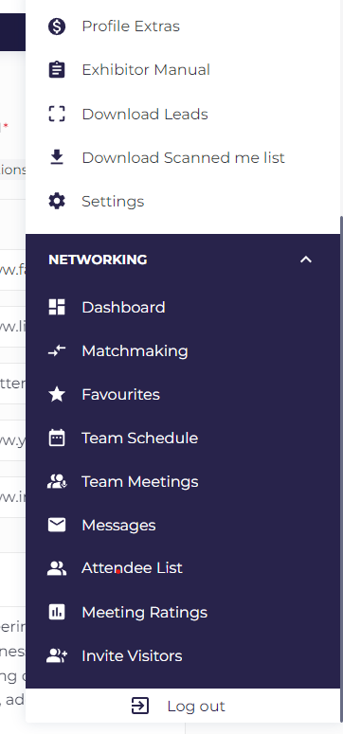The width and height of the screenshot is (343, 734).
Task: Click the download arrow icon for Scanned me list
Action: [x=57, y=157]
